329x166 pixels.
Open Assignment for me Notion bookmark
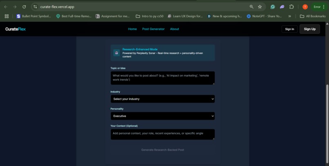(x=113, y=16)
